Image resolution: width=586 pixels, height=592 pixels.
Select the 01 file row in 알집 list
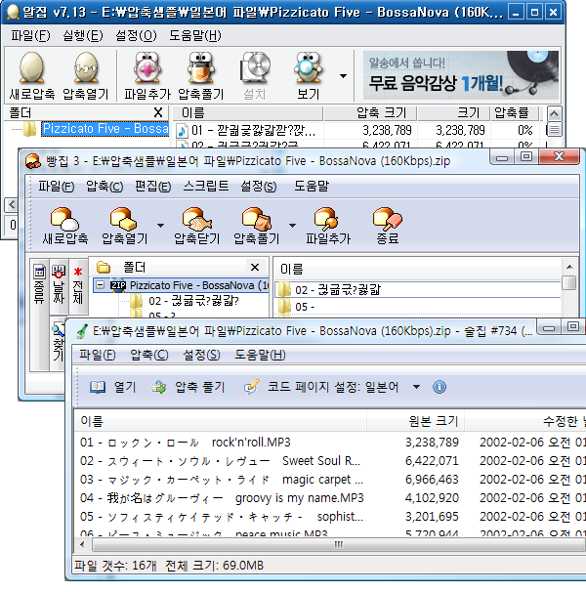click(x=358, y=131)
